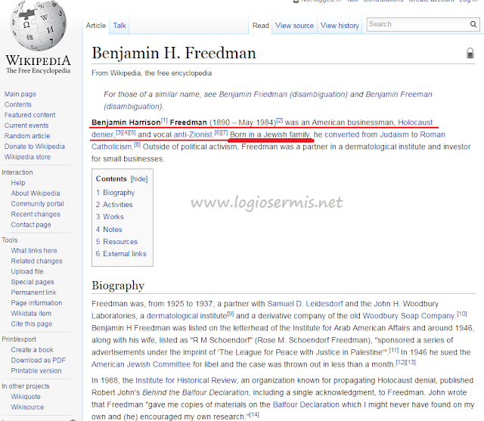Image resolution: width=484 pixels, height=421 pixels.
Task: Follow the Institute for Historical Review link
Action: [x=186, y=381]
